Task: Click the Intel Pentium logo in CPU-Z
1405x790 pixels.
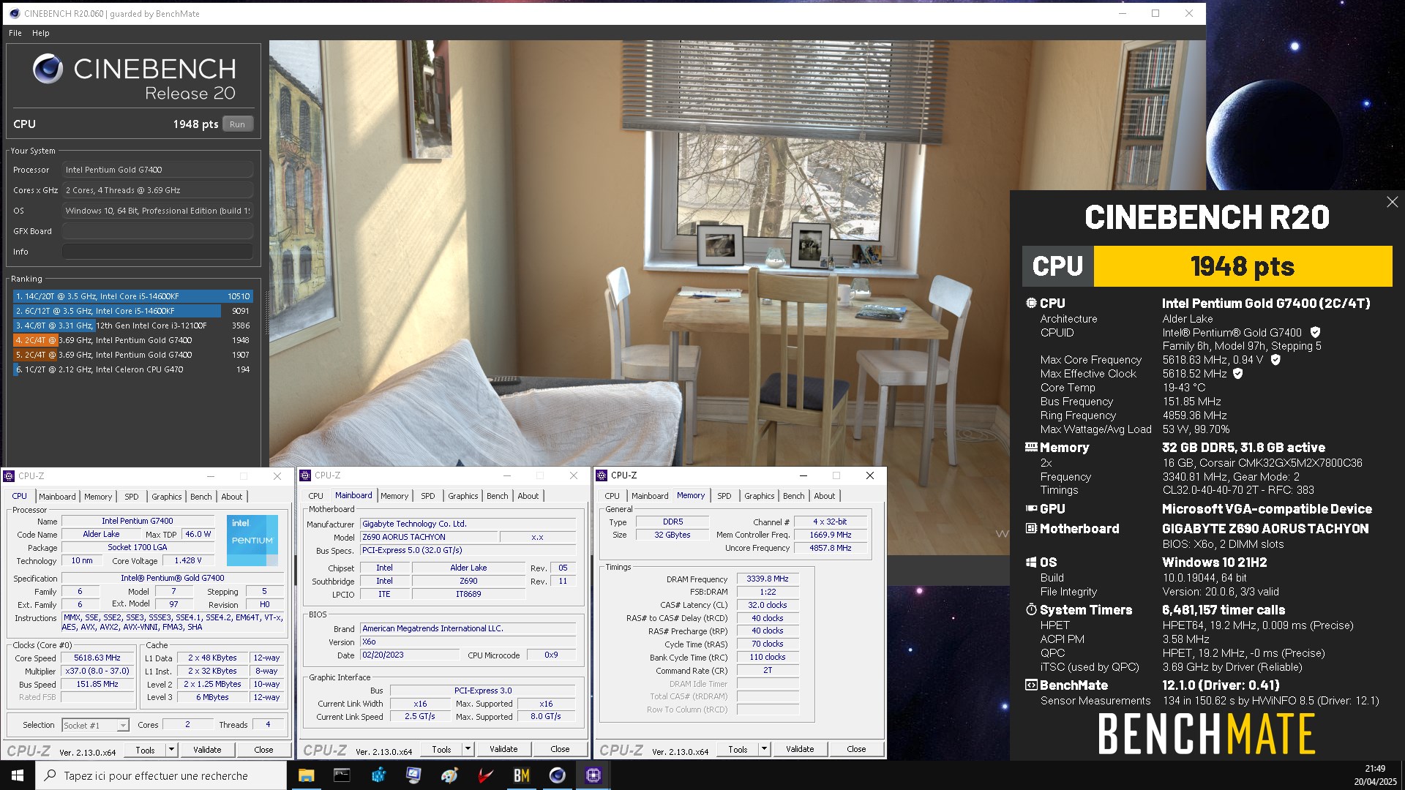Action: [252, 540]
